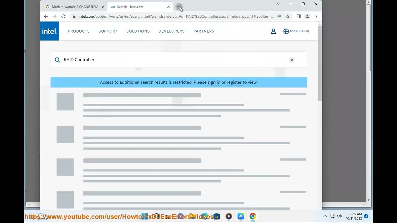The width and height of the screenshot is (397, 223).
Task: Focus the RAID Controller search field
Action: tap(179, 59)
